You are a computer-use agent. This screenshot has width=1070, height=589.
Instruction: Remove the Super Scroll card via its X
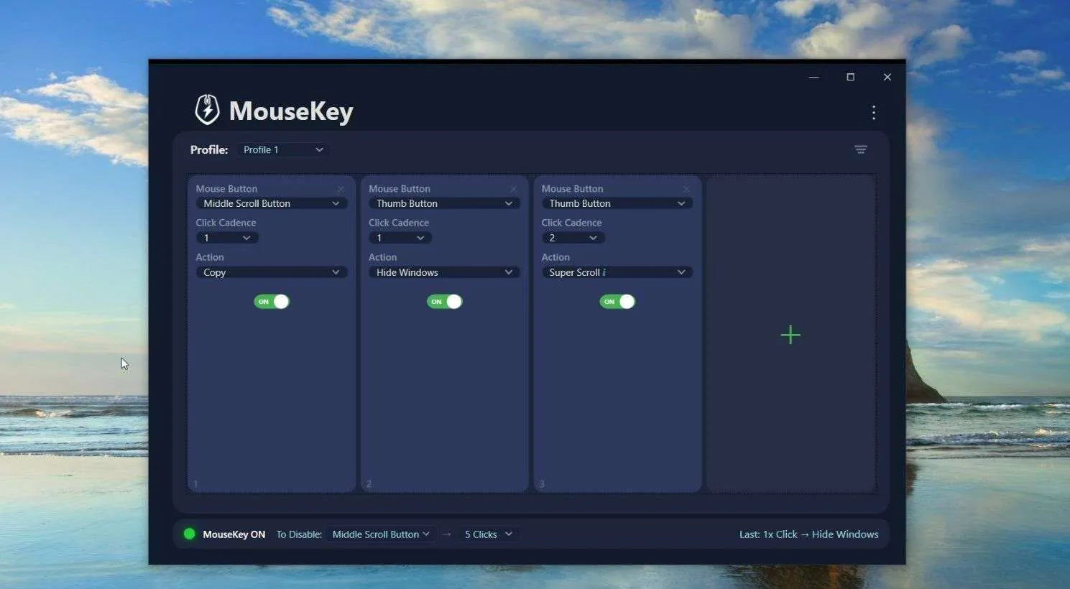[686, 189]
